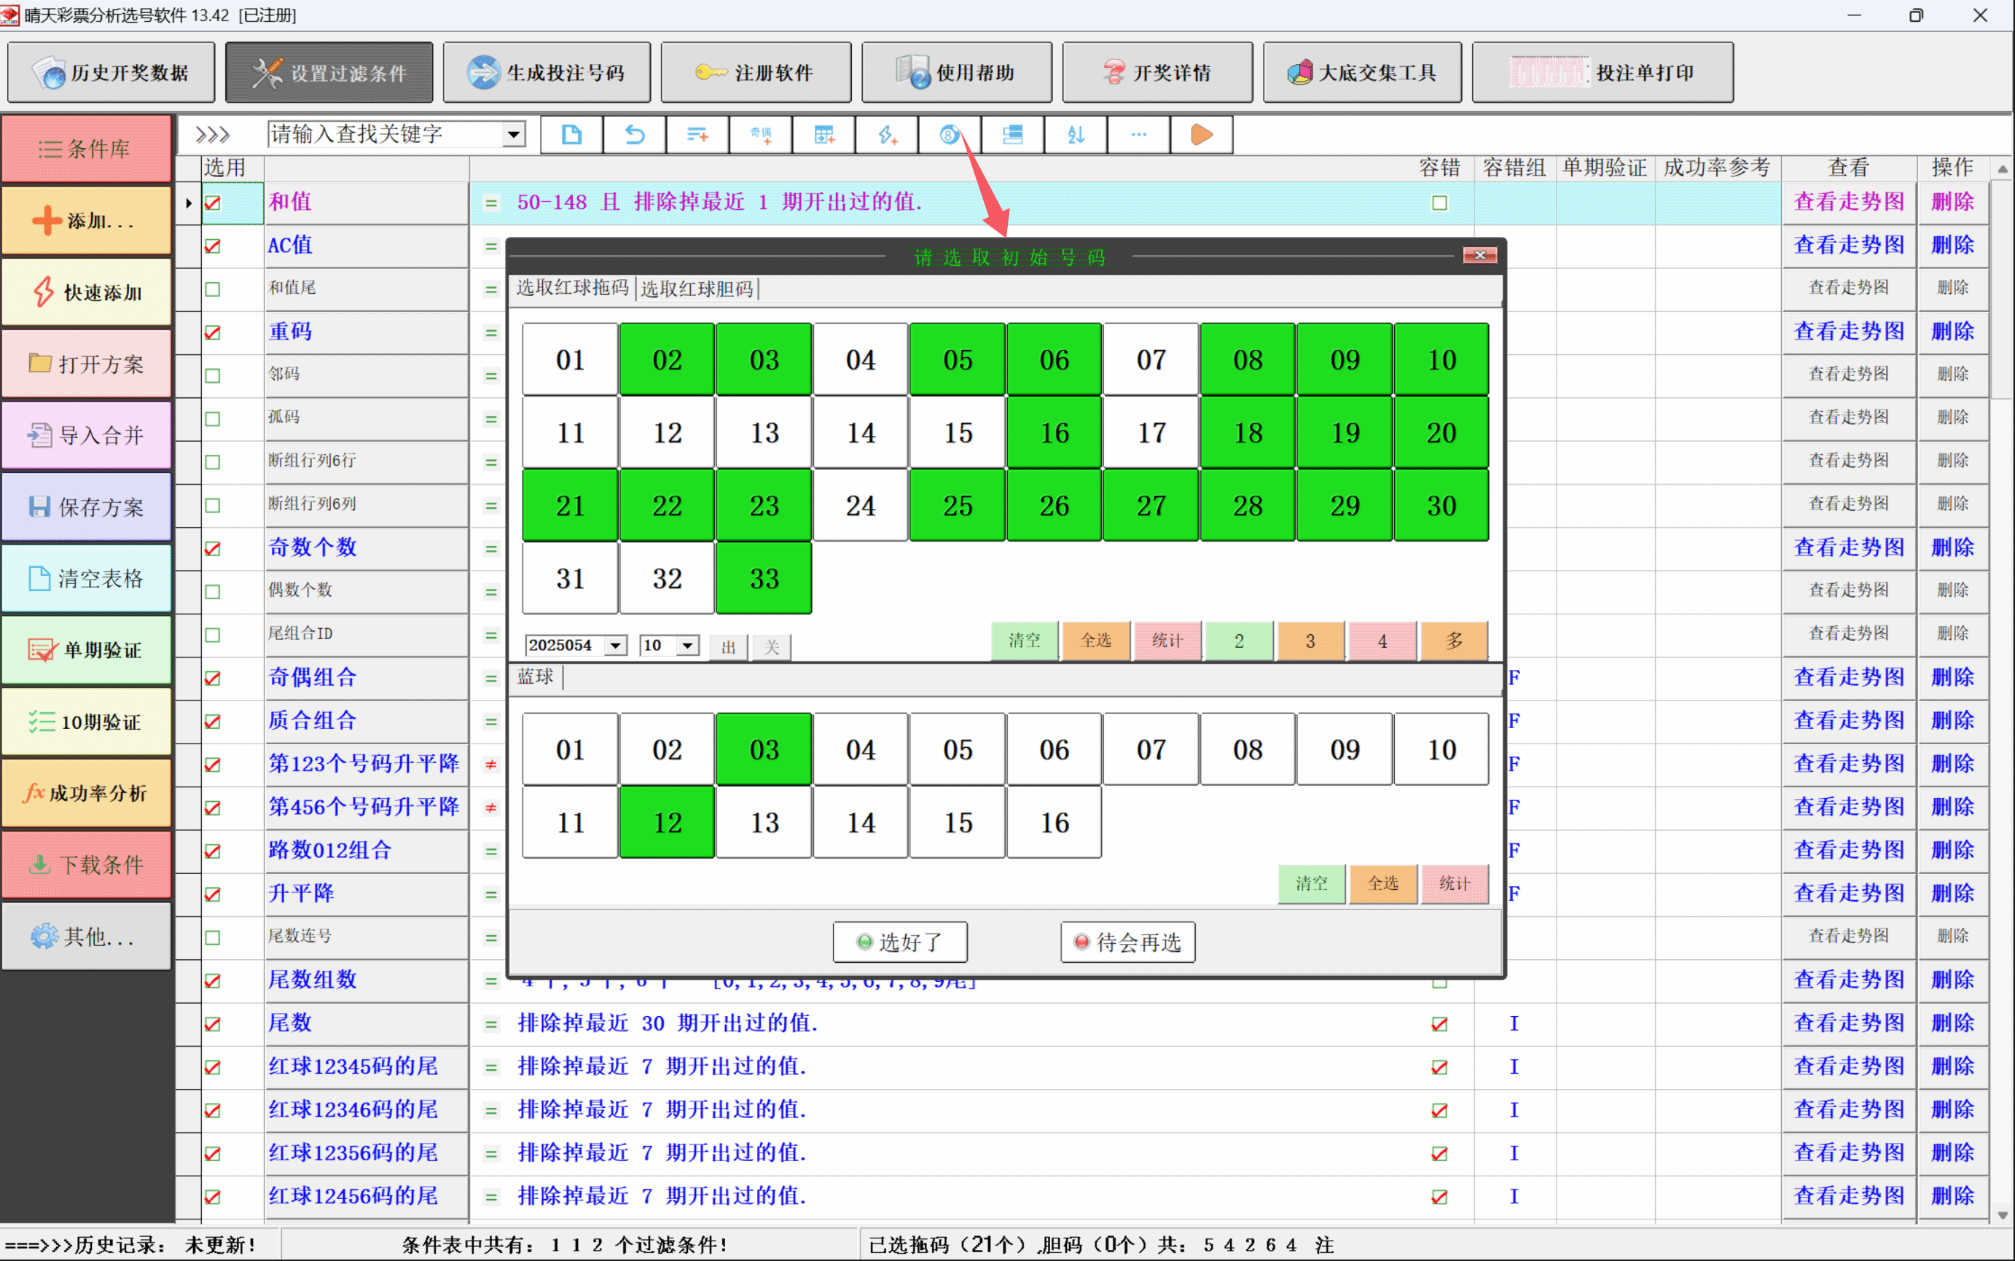2015x1261 pixels.
Task: Click the lightning-plus quick add toolbar icon
Action: pyautogui.click(x=886, y=134)
